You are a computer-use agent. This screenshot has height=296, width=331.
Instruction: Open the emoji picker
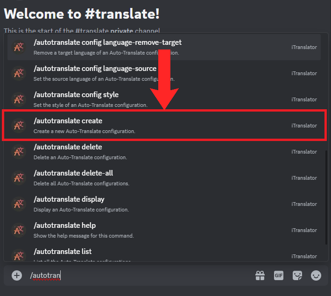click(316, 275)
